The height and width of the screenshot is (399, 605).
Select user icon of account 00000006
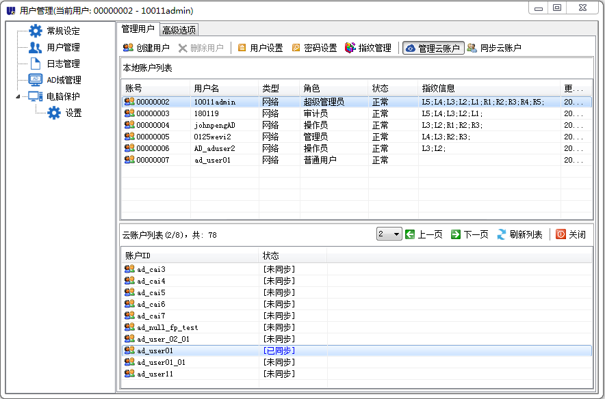point(129,148)
